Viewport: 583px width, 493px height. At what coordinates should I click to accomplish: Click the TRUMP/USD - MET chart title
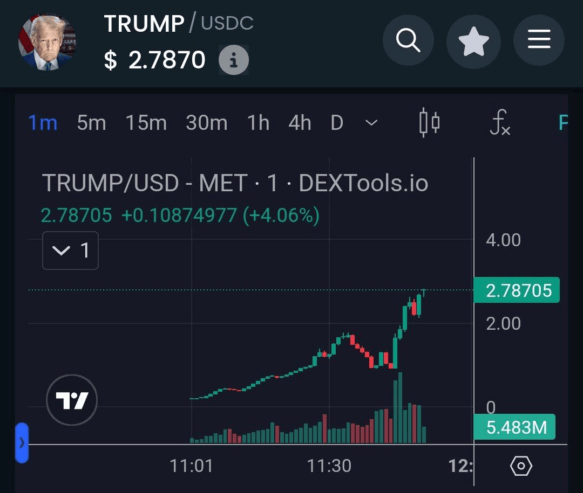click(235, 184)
